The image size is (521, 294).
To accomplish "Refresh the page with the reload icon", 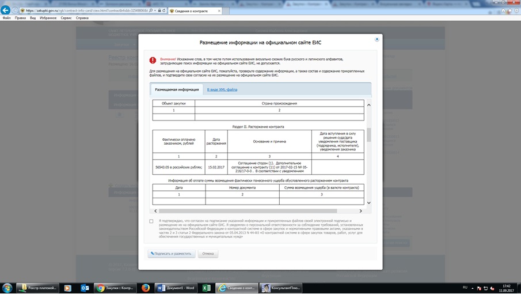I will point(164,10).
